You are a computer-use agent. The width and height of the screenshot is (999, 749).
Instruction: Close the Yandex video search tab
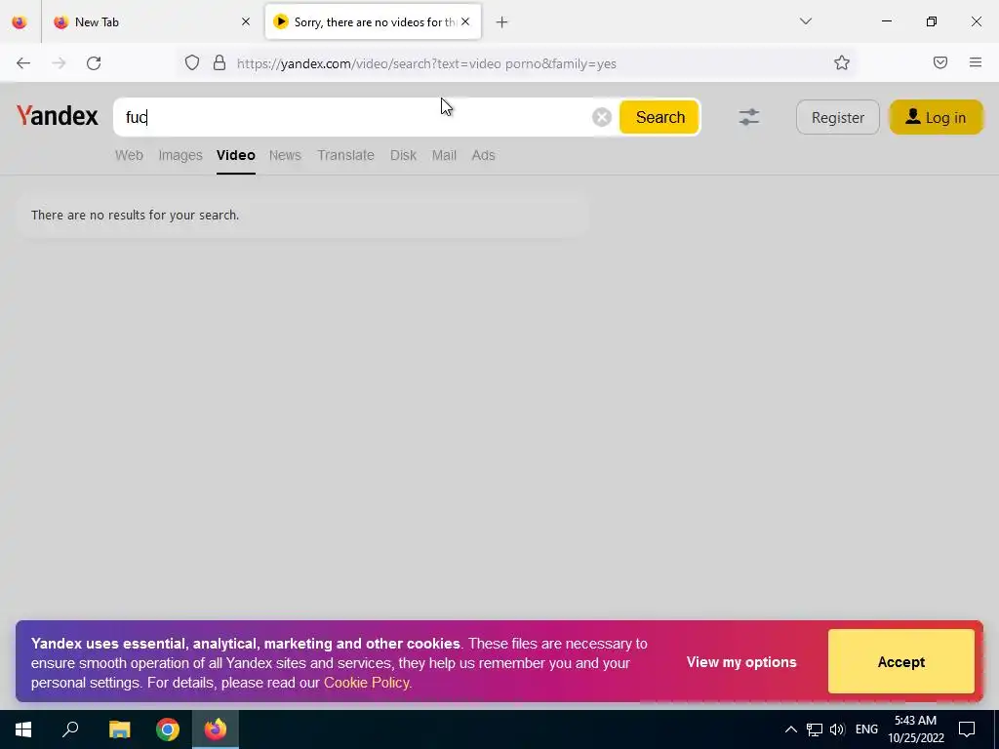tap(465, 21)
